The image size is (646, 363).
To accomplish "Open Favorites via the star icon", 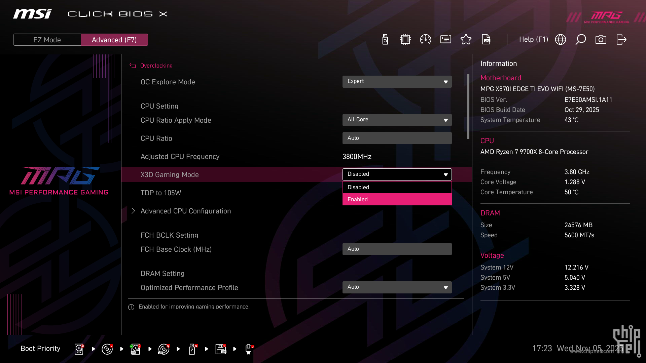I will point(466,39).
